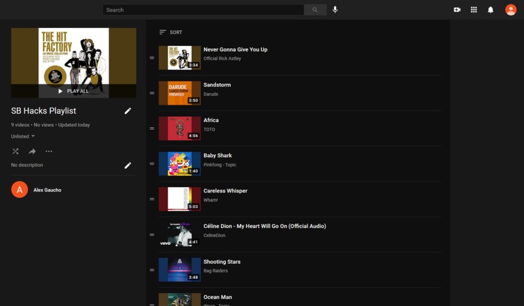Click the Shooting Stars title link

point(222,262)
